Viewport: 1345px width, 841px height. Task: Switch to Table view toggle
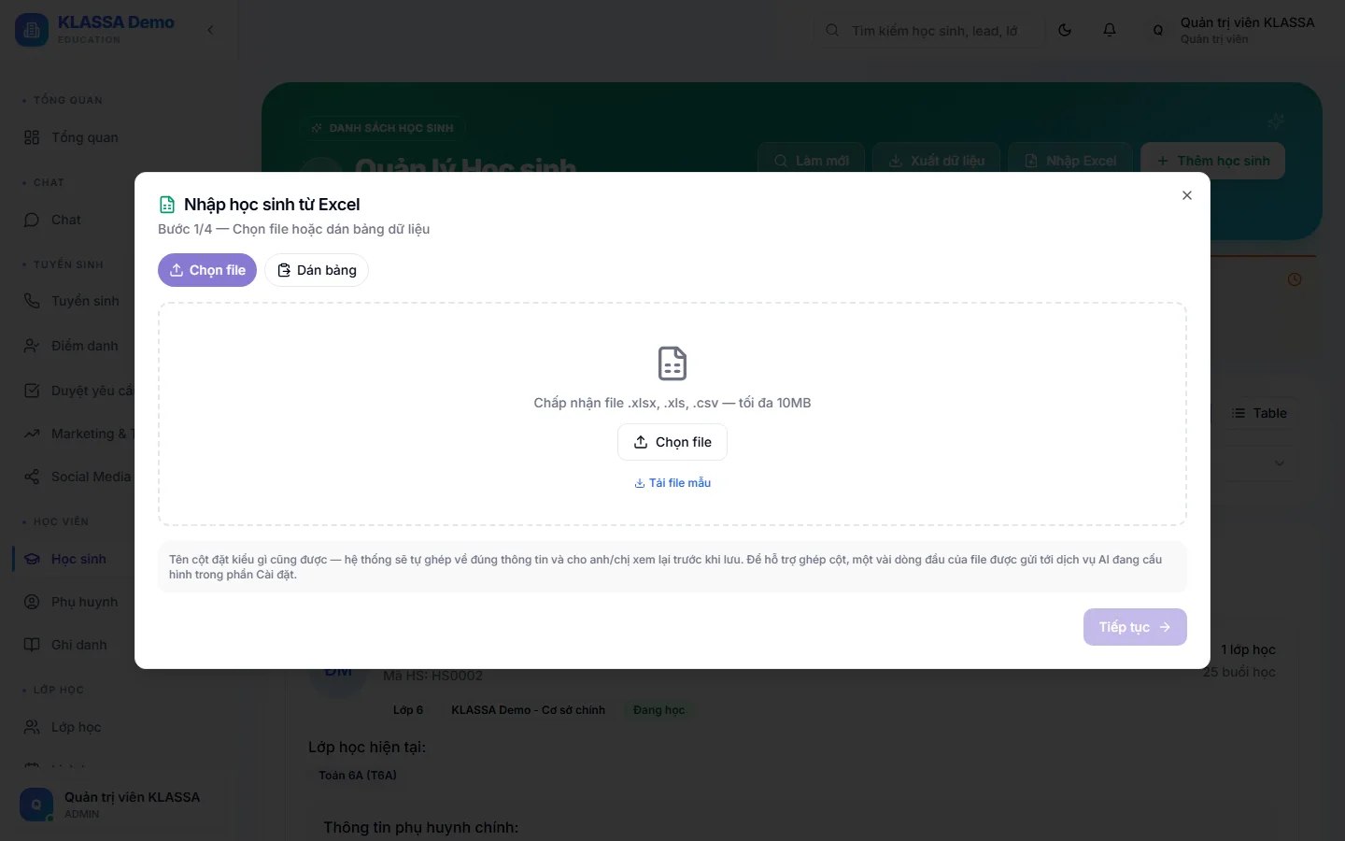click(x=1258, y=413)
